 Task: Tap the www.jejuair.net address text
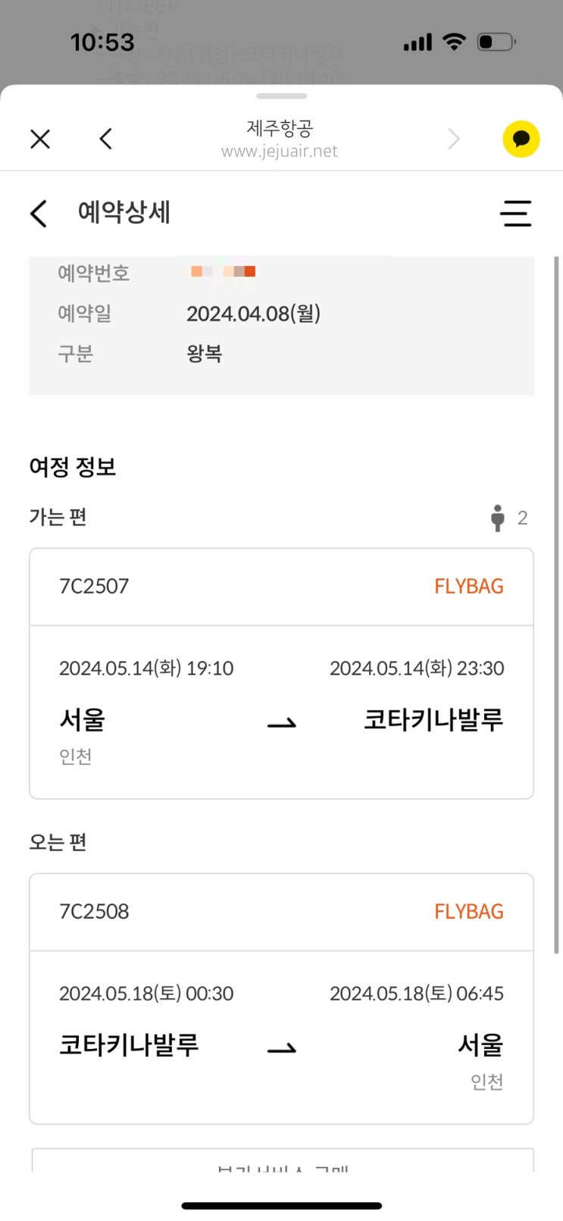click(280, 151)
